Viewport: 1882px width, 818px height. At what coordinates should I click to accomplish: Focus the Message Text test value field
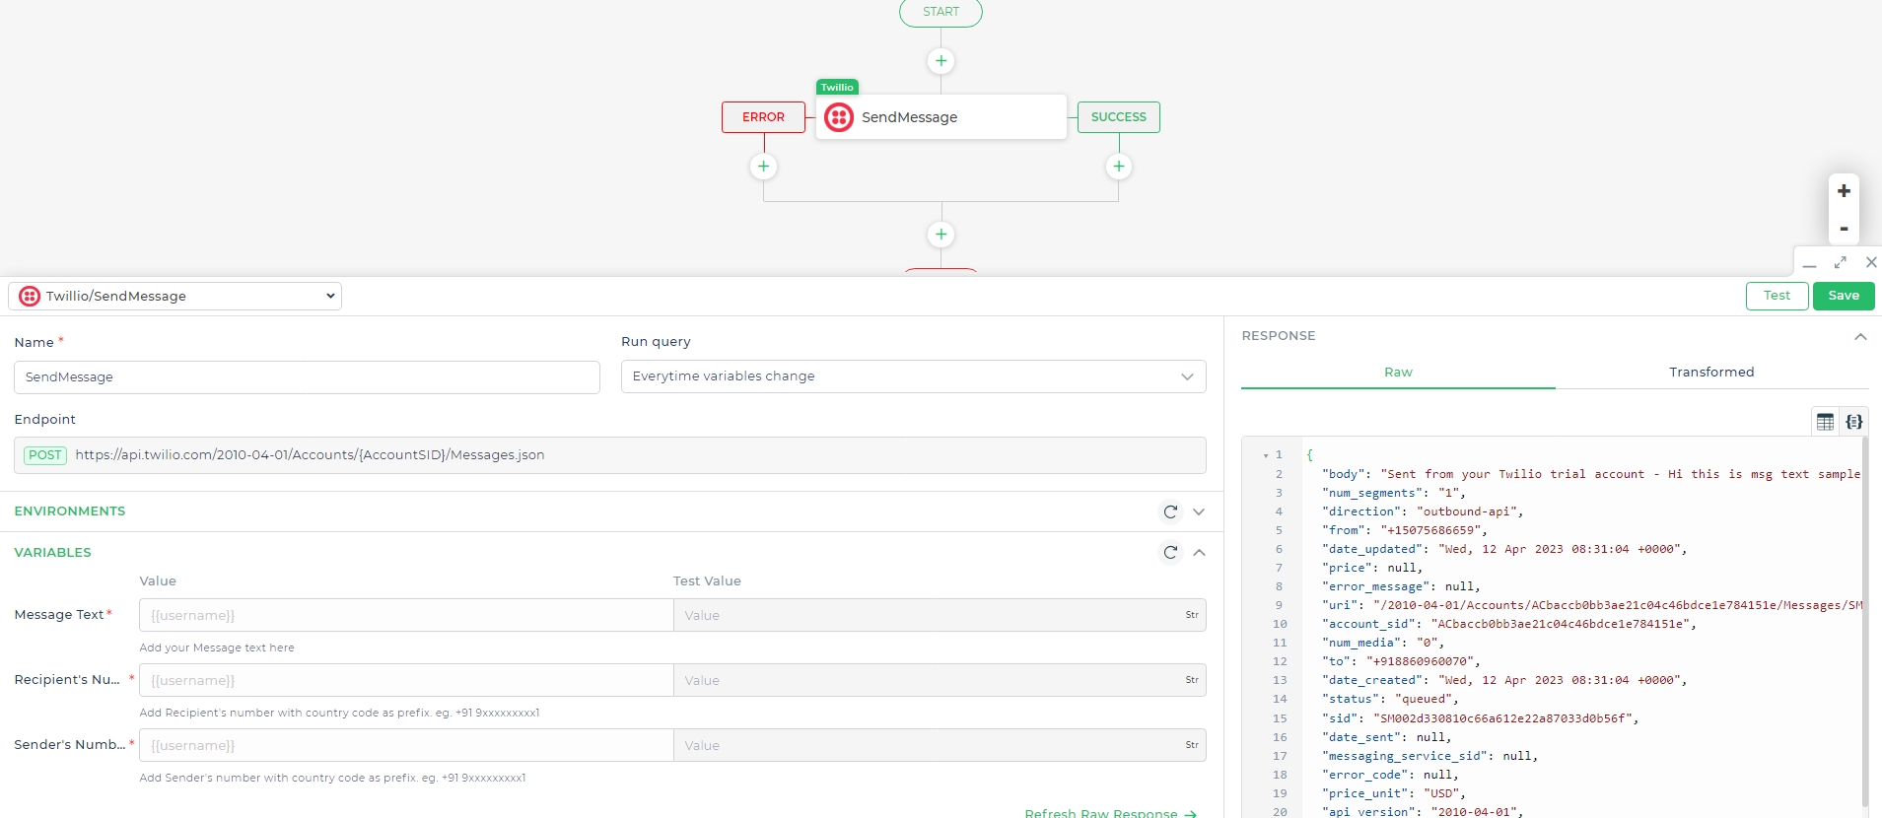point(940,615)
